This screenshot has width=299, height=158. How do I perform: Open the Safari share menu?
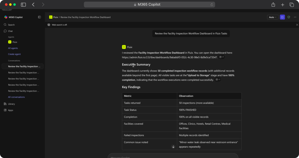click(x=273, y=5)
